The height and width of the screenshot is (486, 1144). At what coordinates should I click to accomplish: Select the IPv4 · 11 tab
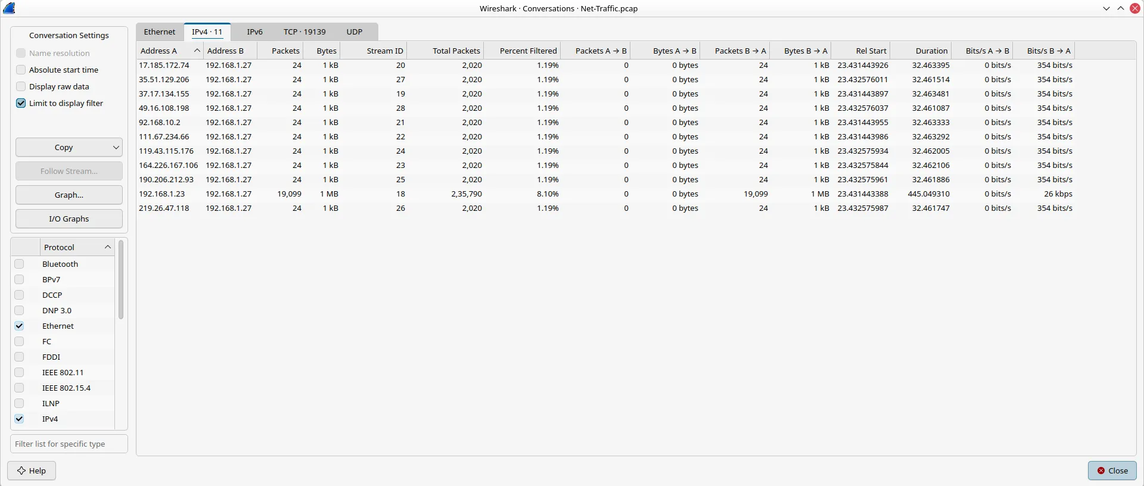207,32
